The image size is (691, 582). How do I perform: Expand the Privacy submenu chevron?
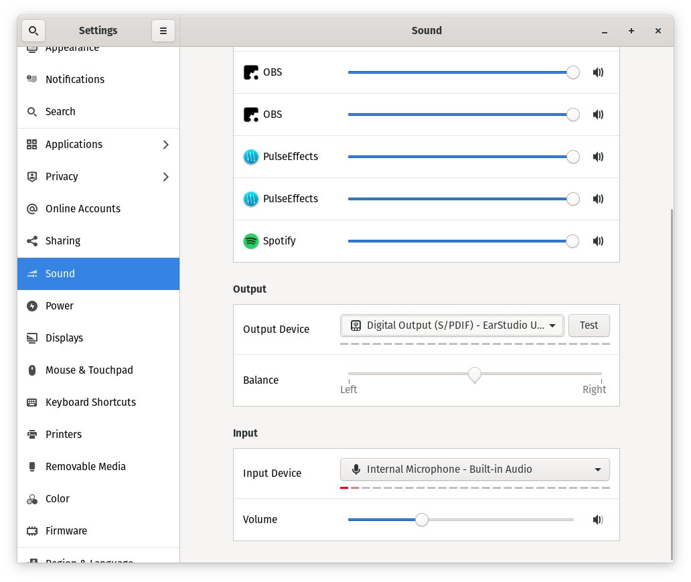tap(165, 177)
